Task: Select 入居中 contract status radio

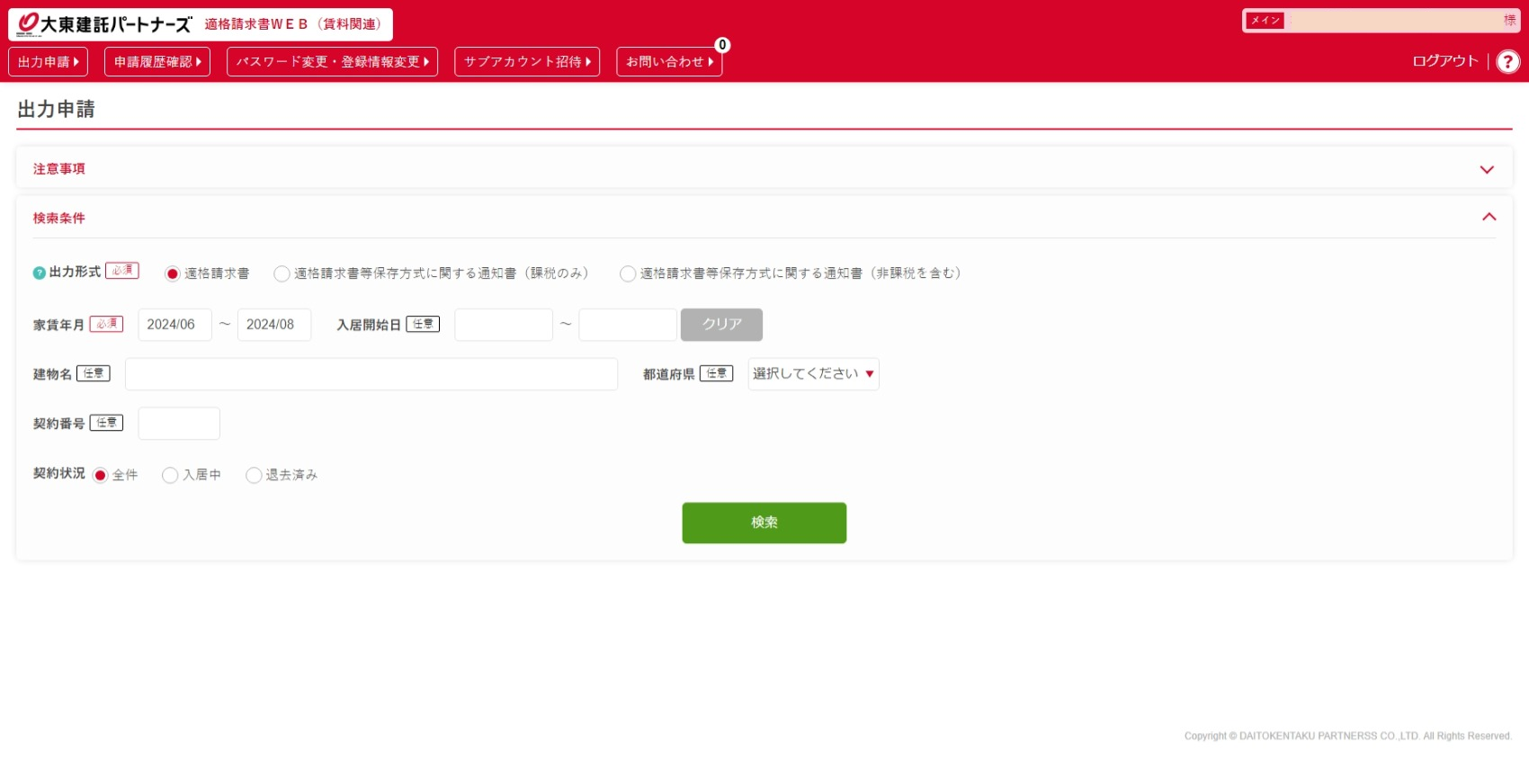Action: pyautogui.click(x=170, y=475)
